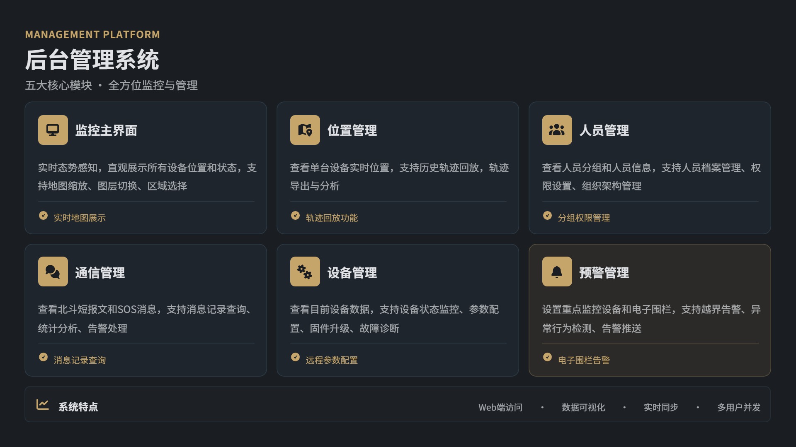
Task: Open the 通信管理 card title
Action: (100, 273)
